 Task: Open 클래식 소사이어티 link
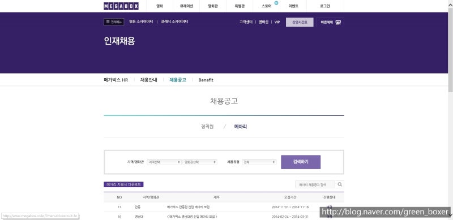[174, 21]
